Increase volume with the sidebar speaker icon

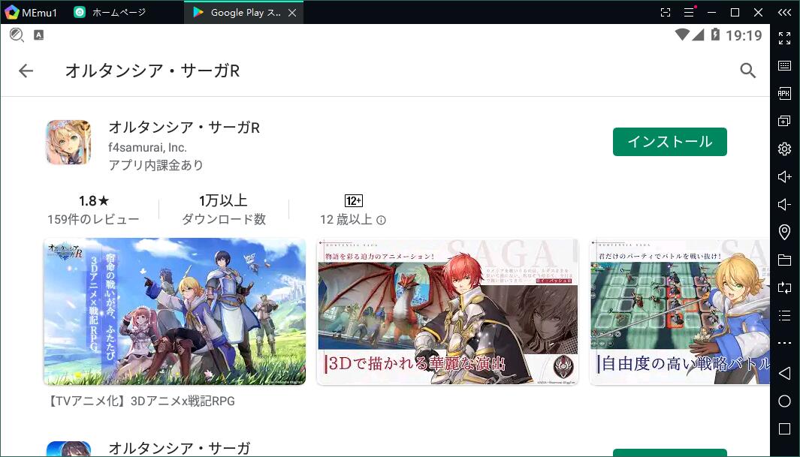784,176
